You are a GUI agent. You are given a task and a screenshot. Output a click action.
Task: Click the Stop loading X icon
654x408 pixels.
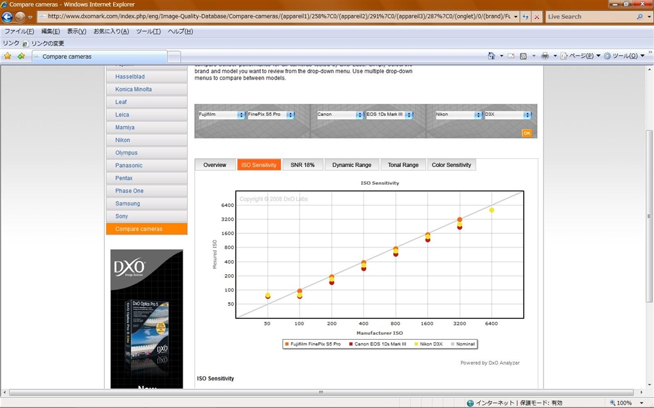pos(536,17)
